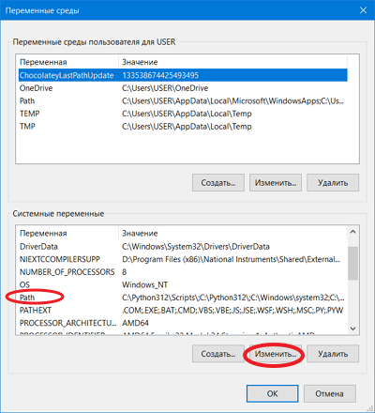Click the system variables Изменить button

point(276,354)
